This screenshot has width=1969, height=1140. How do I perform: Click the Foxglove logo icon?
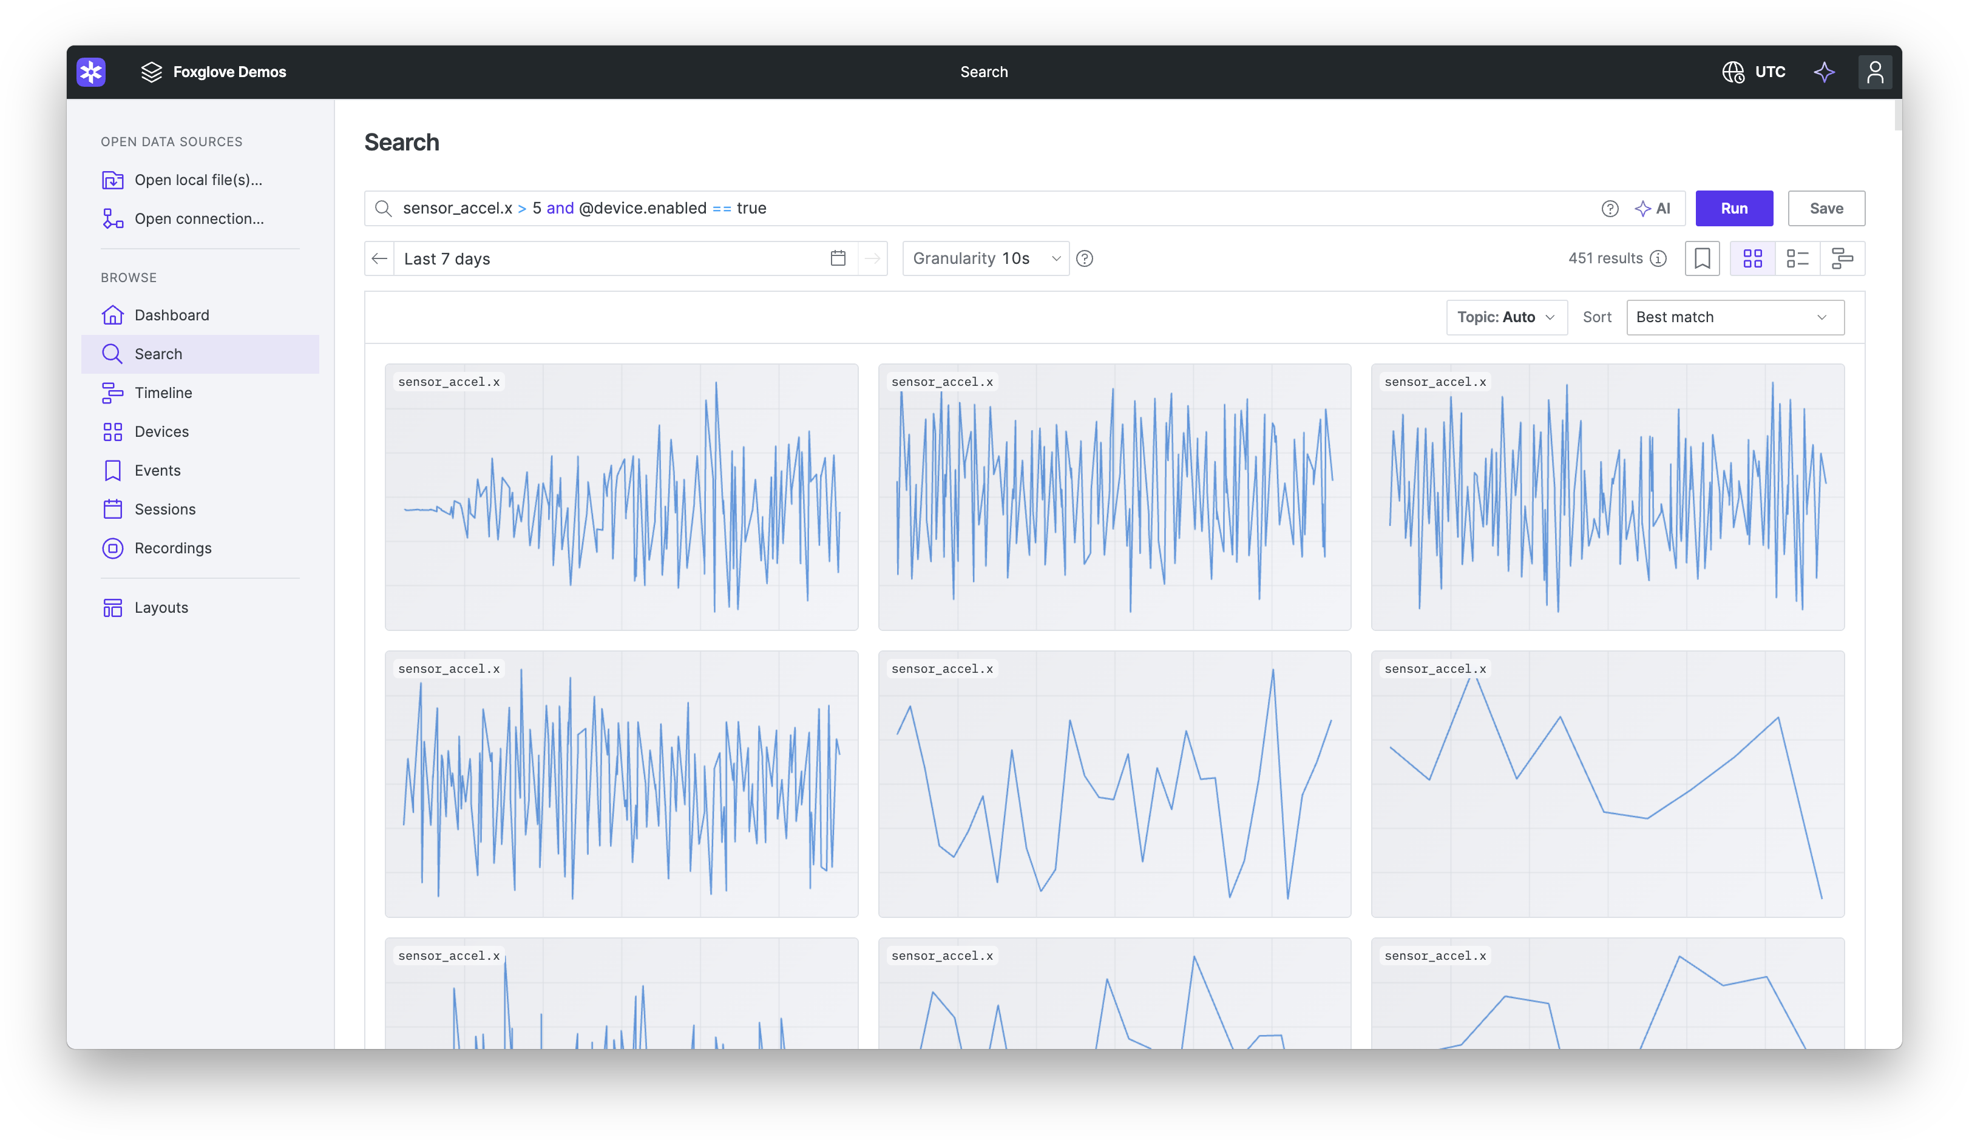(92, 72)
